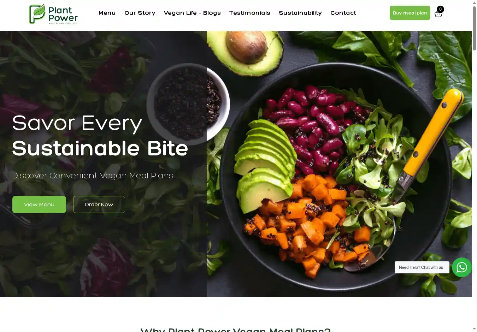Open the Need Help? Chat with us bubble
The image size is (477, 332).
point(422,267)
